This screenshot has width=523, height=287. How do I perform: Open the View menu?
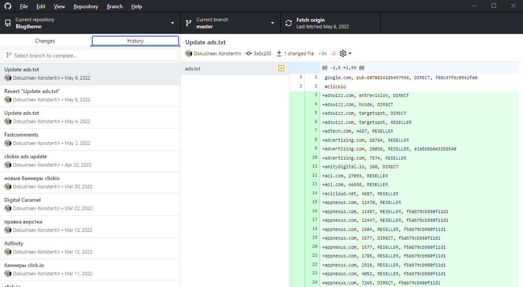tap(60, 7)
